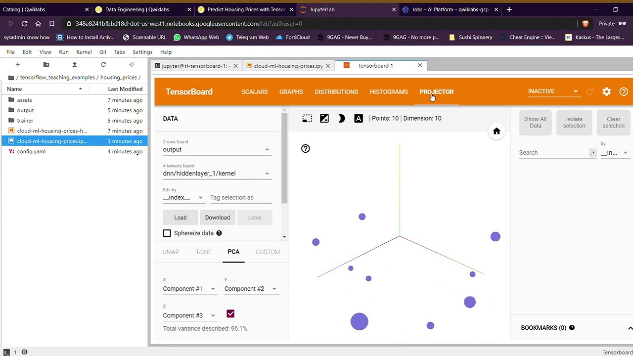633x356 pixels.
Task: Click the Load button
Action: click(181, 218)
